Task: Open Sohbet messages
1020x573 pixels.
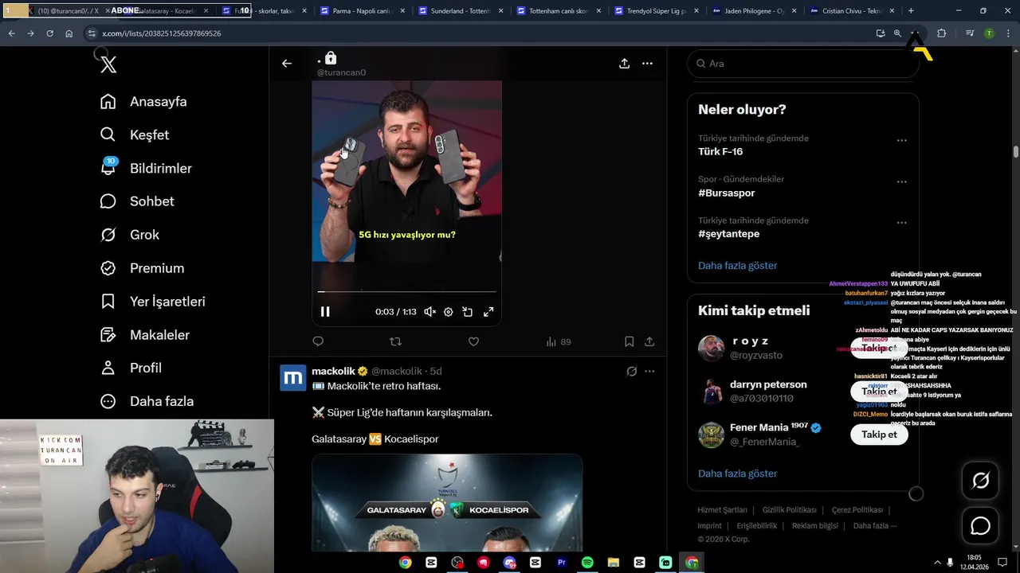Action: [137, 201]
